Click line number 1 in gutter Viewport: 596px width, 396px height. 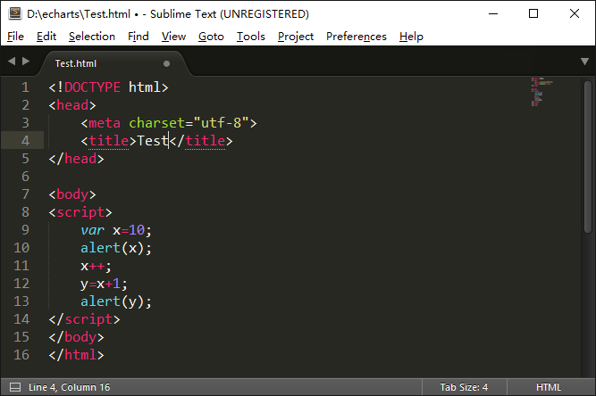tap(26, 87)
